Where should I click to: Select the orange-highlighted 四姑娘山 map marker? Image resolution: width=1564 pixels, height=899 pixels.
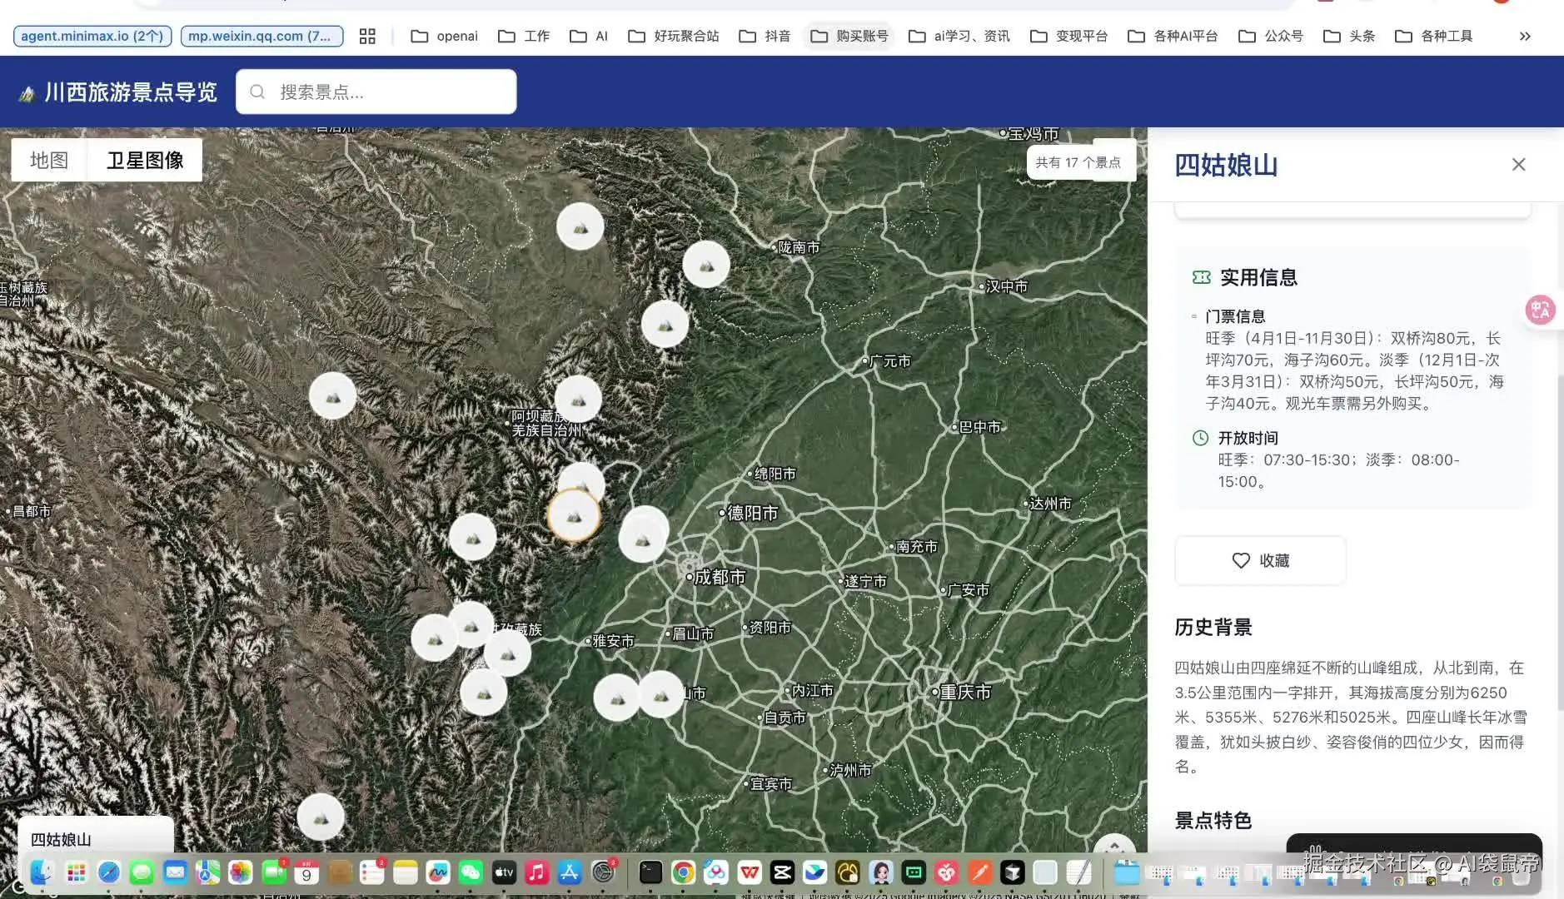[574, 515]
